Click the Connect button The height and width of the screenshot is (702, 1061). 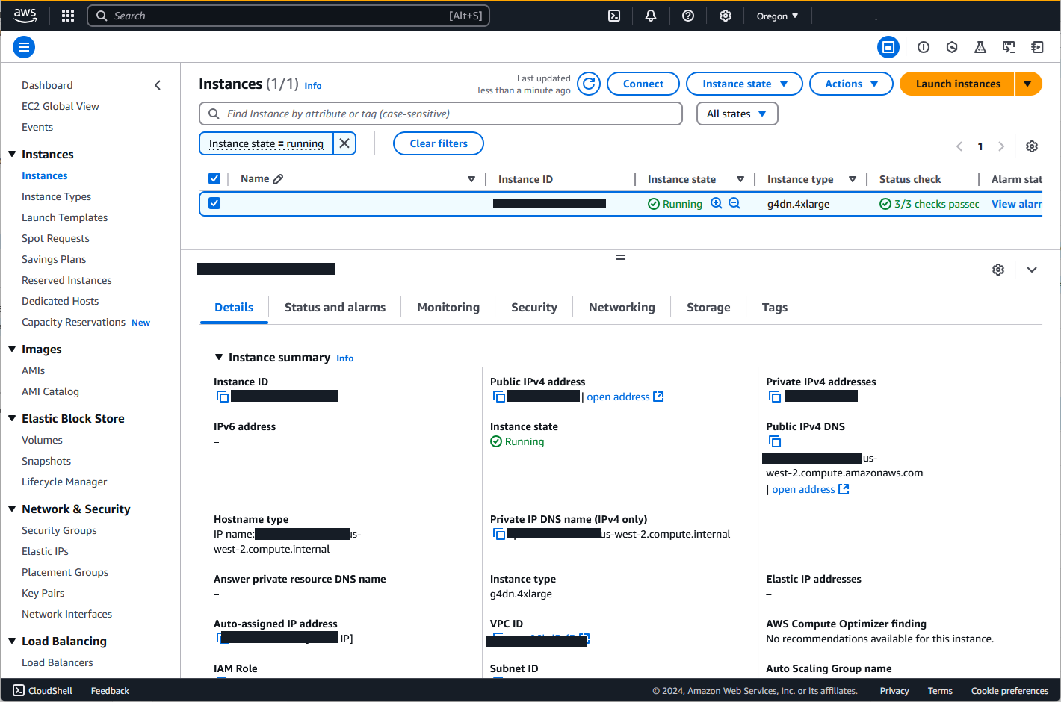point(643,84)
